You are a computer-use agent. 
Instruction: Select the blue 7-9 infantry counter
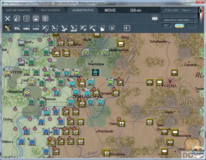point(46,151)
